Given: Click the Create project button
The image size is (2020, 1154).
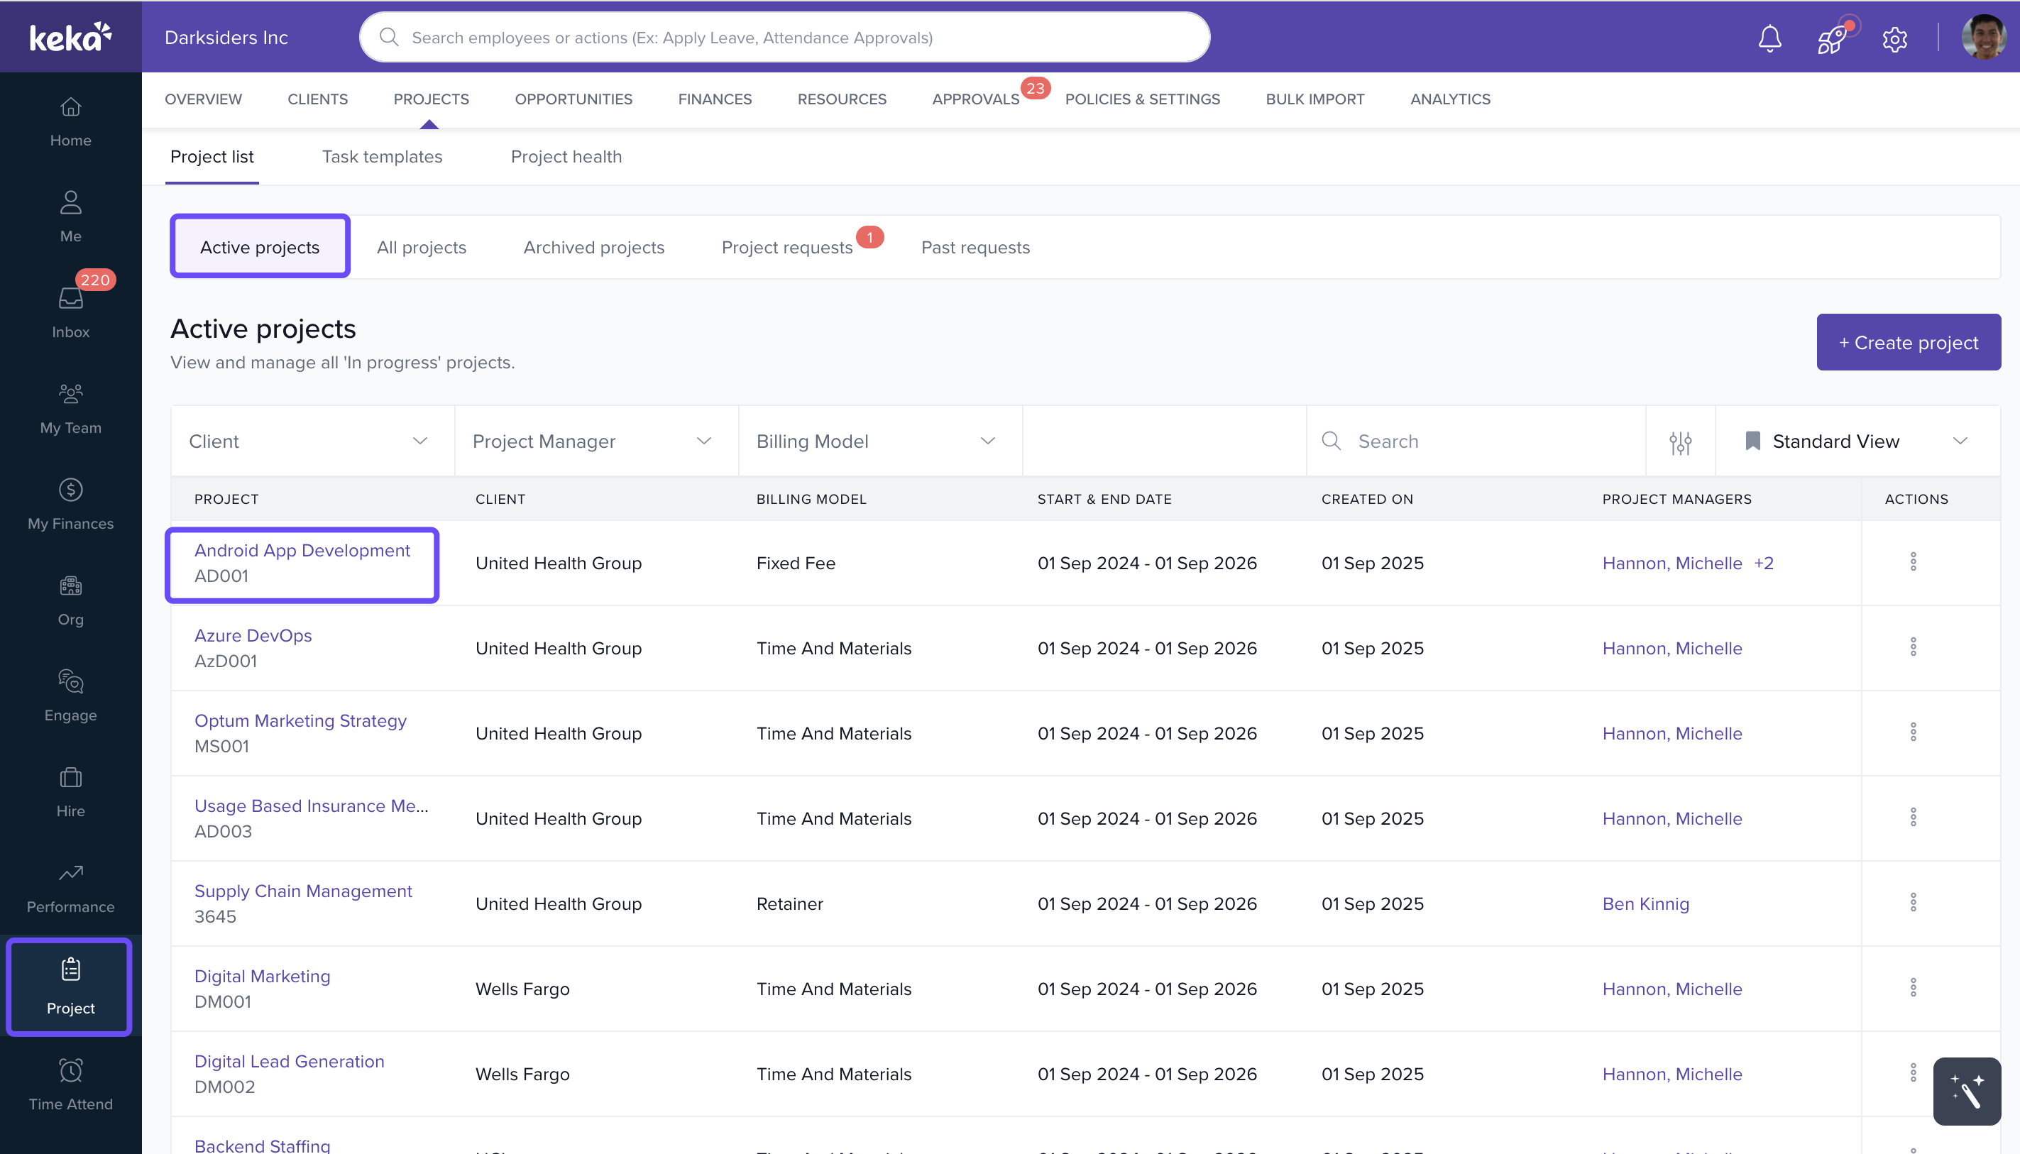Looking at the screenshot, I should point(1907,342).
